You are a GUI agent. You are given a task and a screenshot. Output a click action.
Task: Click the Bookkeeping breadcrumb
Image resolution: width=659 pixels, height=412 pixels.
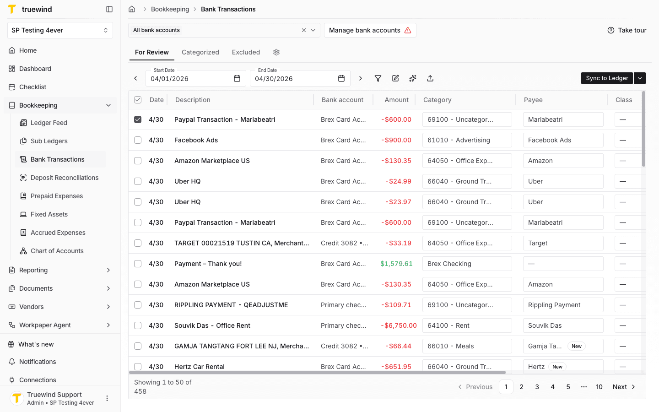(x=170, y=9)
